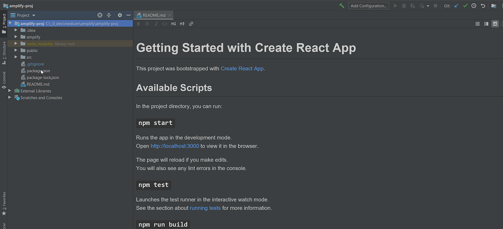
Task: Switch to editor-only view
Action: point(477,24)
